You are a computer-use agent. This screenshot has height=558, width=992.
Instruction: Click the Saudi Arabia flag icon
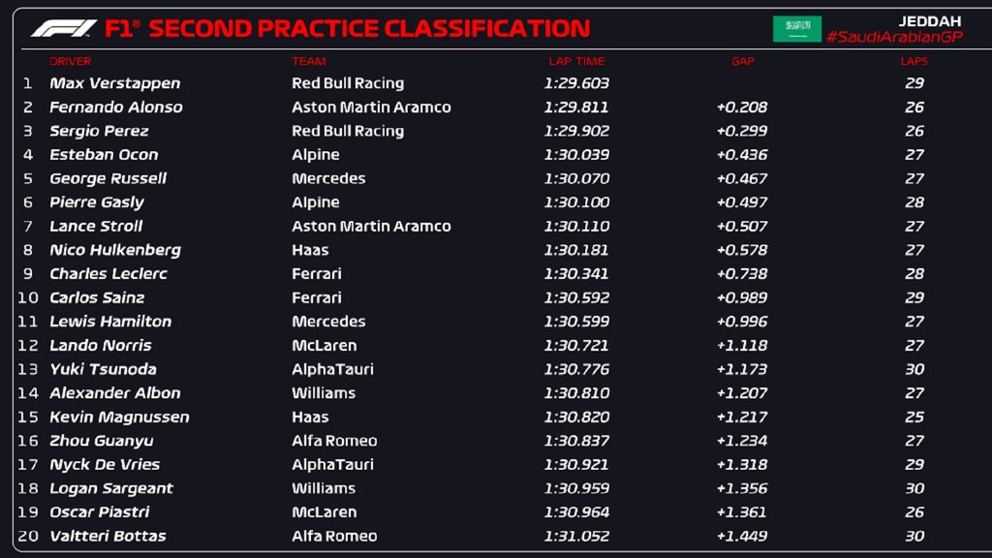[796, 29]
